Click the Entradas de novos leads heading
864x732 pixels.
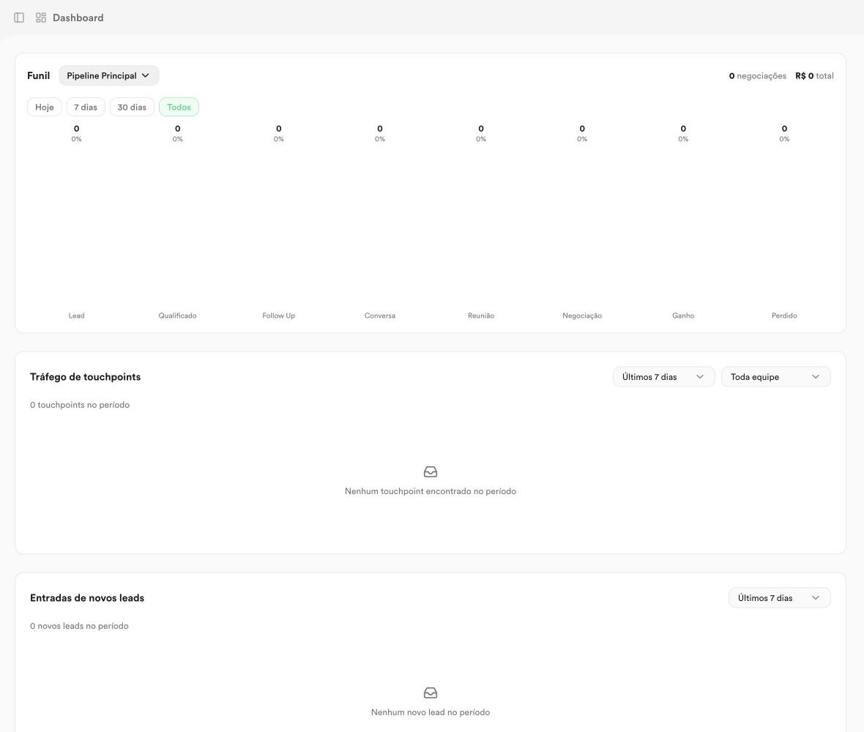(x=87, y=597)
